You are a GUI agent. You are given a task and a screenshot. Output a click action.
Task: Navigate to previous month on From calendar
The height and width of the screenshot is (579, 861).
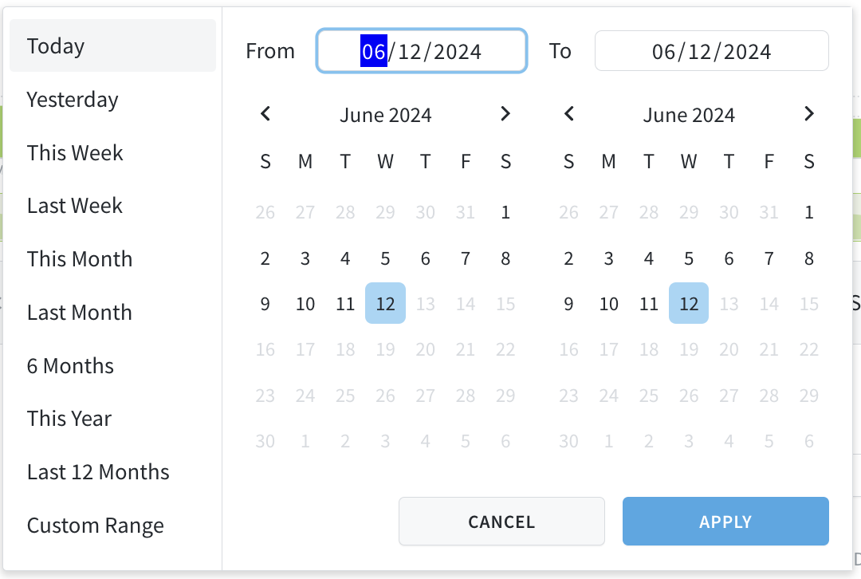(265, 114)
